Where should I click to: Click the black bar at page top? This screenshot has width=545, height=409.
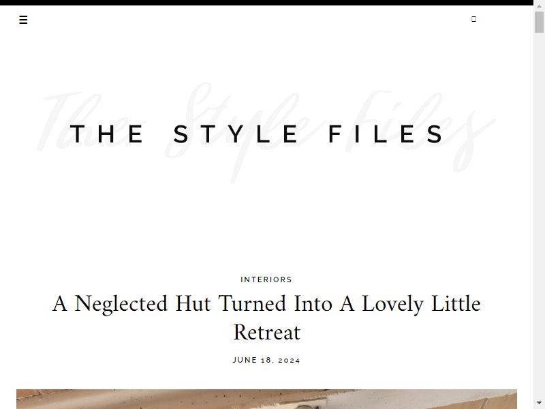click(x=266, y=3)
